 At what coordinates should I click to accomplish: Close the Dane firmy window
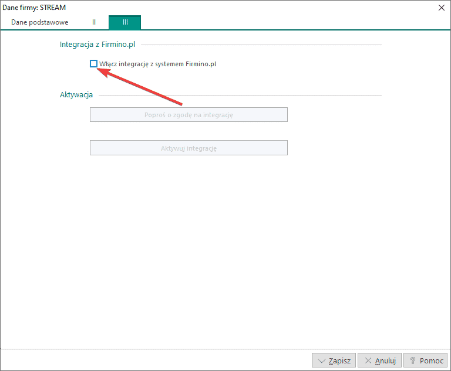click(442, 8)
